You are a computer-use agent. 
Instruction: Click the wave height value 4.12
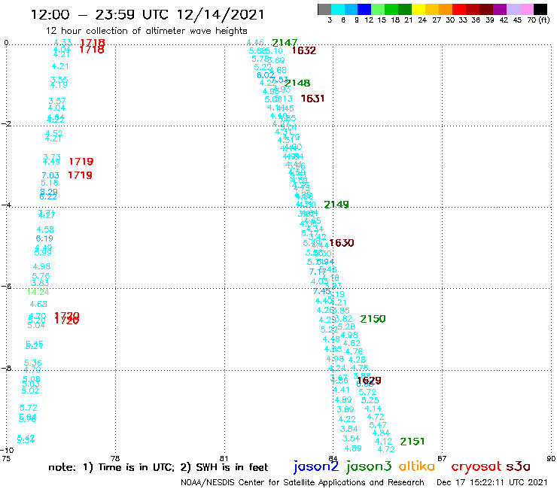384,442
